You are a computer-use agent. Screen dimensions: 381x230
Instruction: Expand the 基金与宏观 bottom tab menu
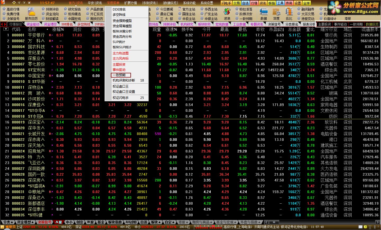226,222
